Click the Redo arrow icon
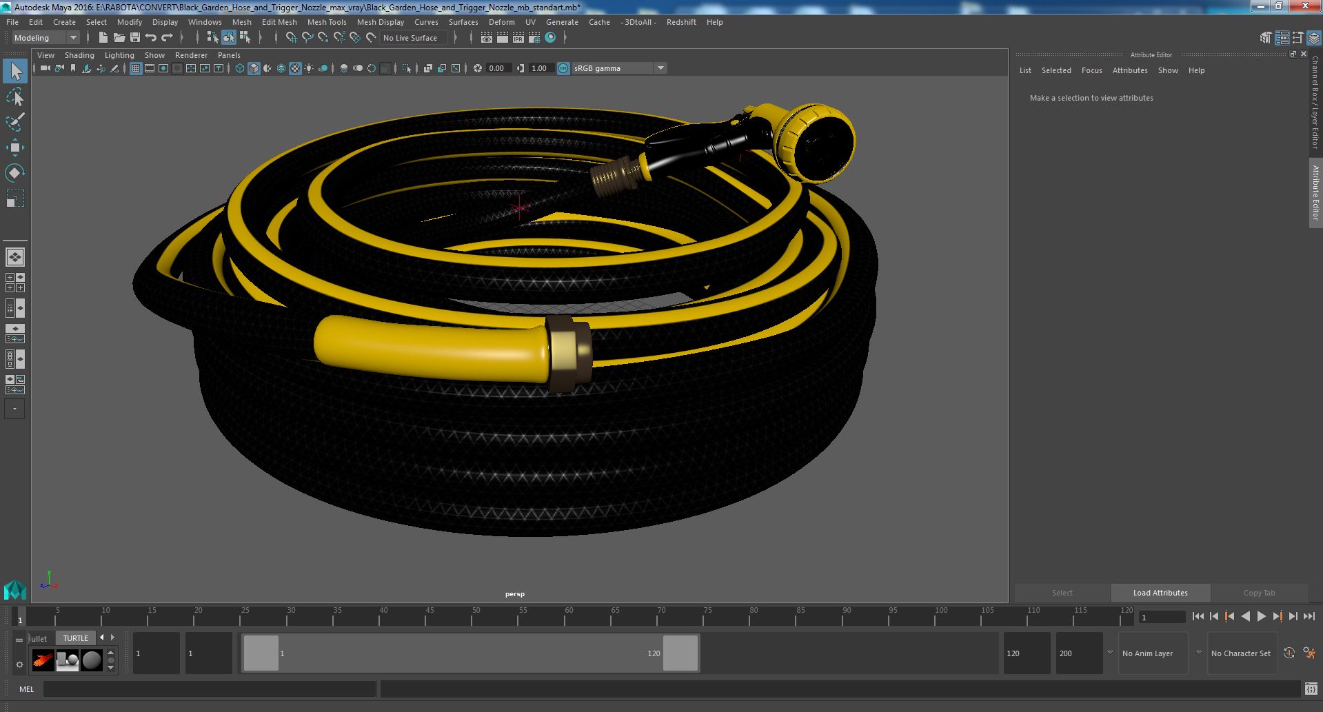Screen dimensions: 1323x712 167,38
